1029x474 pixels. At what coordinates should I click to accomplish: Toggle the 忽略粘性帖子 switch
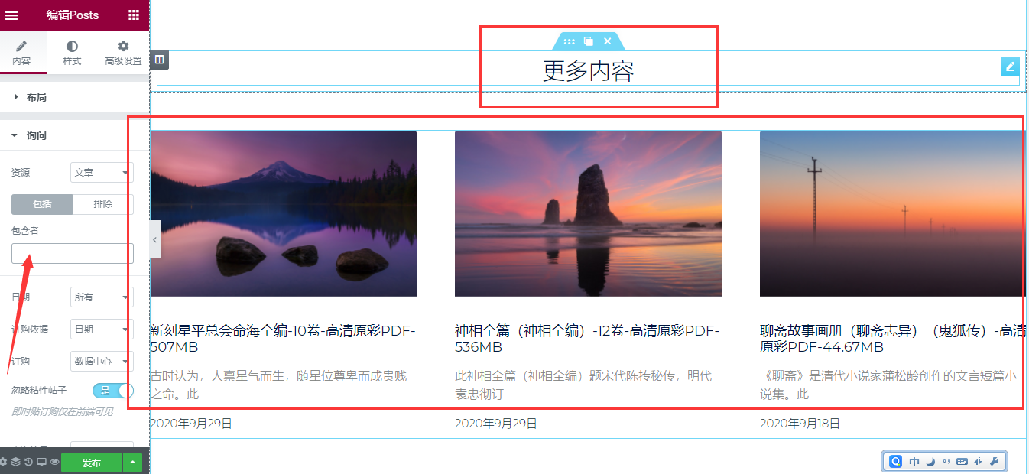[112, 391]
